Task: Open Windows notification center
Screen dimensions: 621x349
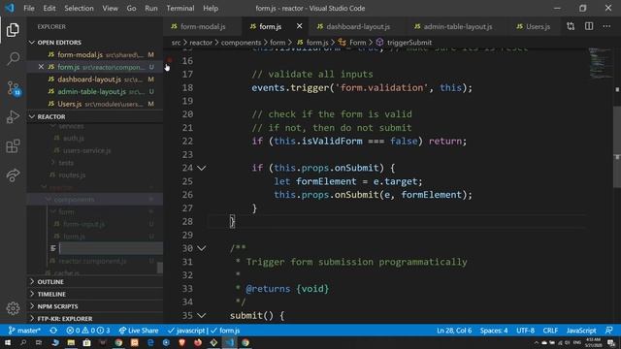Action: 611,342
